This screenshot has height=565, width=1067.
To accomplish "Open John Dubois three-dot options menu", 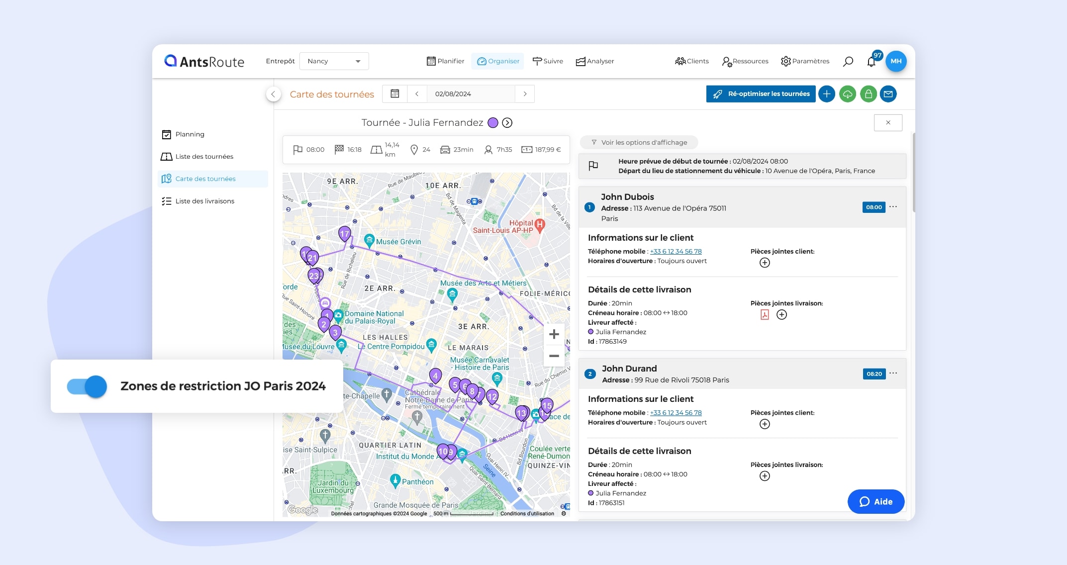I will [893, 207].
